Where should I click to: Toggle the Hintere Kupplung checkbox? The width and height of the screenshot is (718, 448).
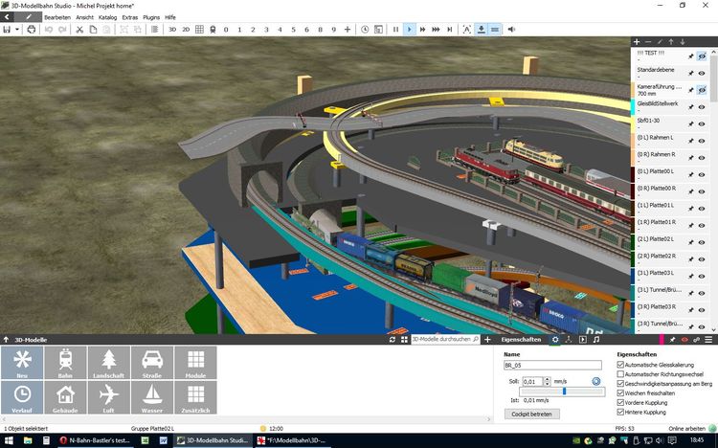tap(621, 413)
